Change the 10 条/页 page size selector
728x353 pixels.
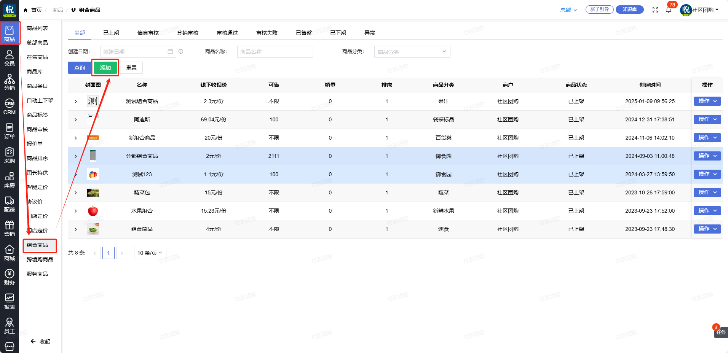150,253
